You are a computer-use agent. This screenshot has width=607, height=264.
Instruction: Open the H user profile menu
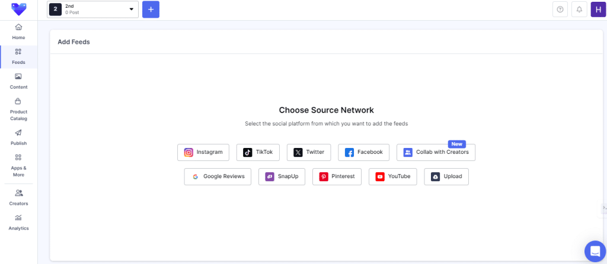coord(598,9)
